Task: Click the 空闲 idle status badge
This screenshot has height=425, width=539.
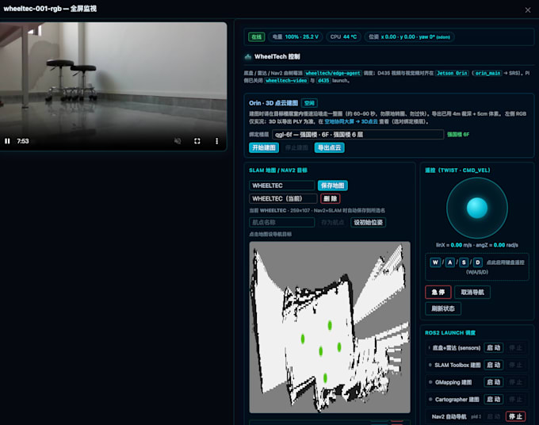Action: pyautogui.click(x=309, y=103)
